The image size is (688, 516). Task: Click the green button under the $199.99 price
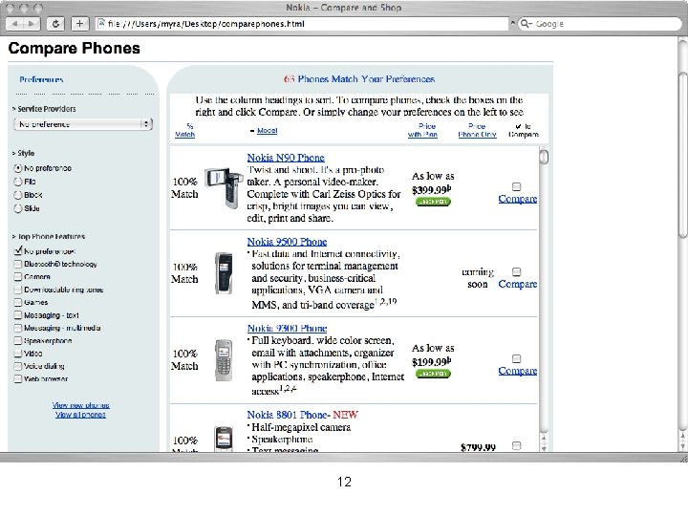tap(433, 374)
